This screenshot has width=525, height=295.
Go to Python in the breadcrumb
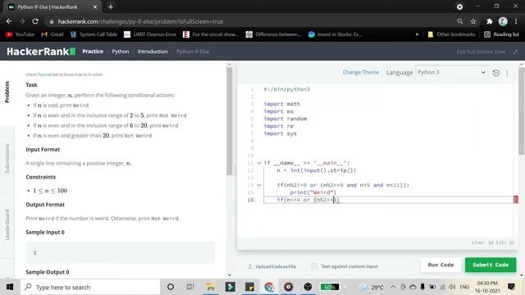(x=121, y=52)
